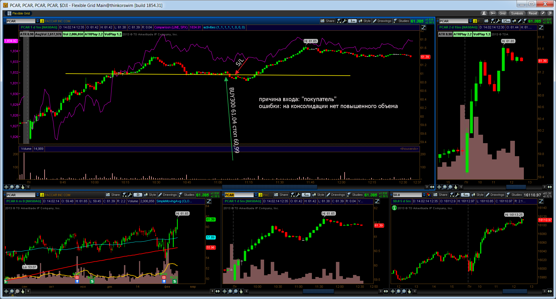Open the 1m timeframe selector
The image size is (556, 299).
(x=352, y=21)
